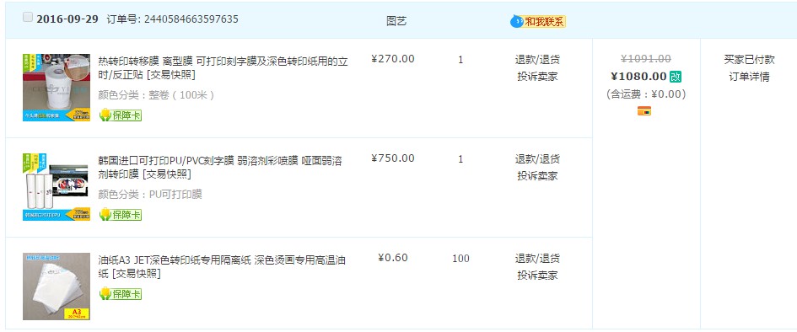Open 热转印转移膜 product thumbnail
797x332 pixels.
pyautogui.click(x=57, y=88)
